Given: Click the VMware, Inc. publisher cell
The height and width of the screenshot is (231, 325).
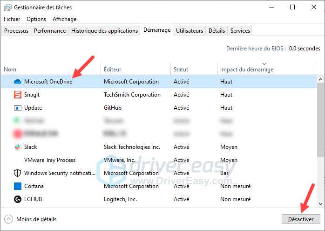Looking at the screenshot, I should pos(119,160).
